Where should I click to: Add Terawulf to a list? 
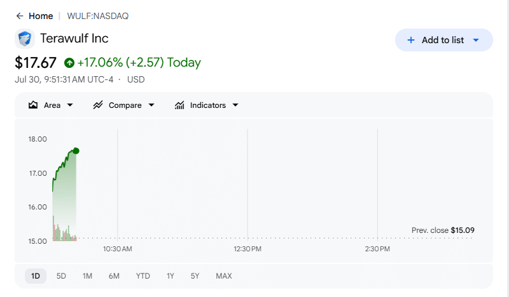[x=443, y=40]
